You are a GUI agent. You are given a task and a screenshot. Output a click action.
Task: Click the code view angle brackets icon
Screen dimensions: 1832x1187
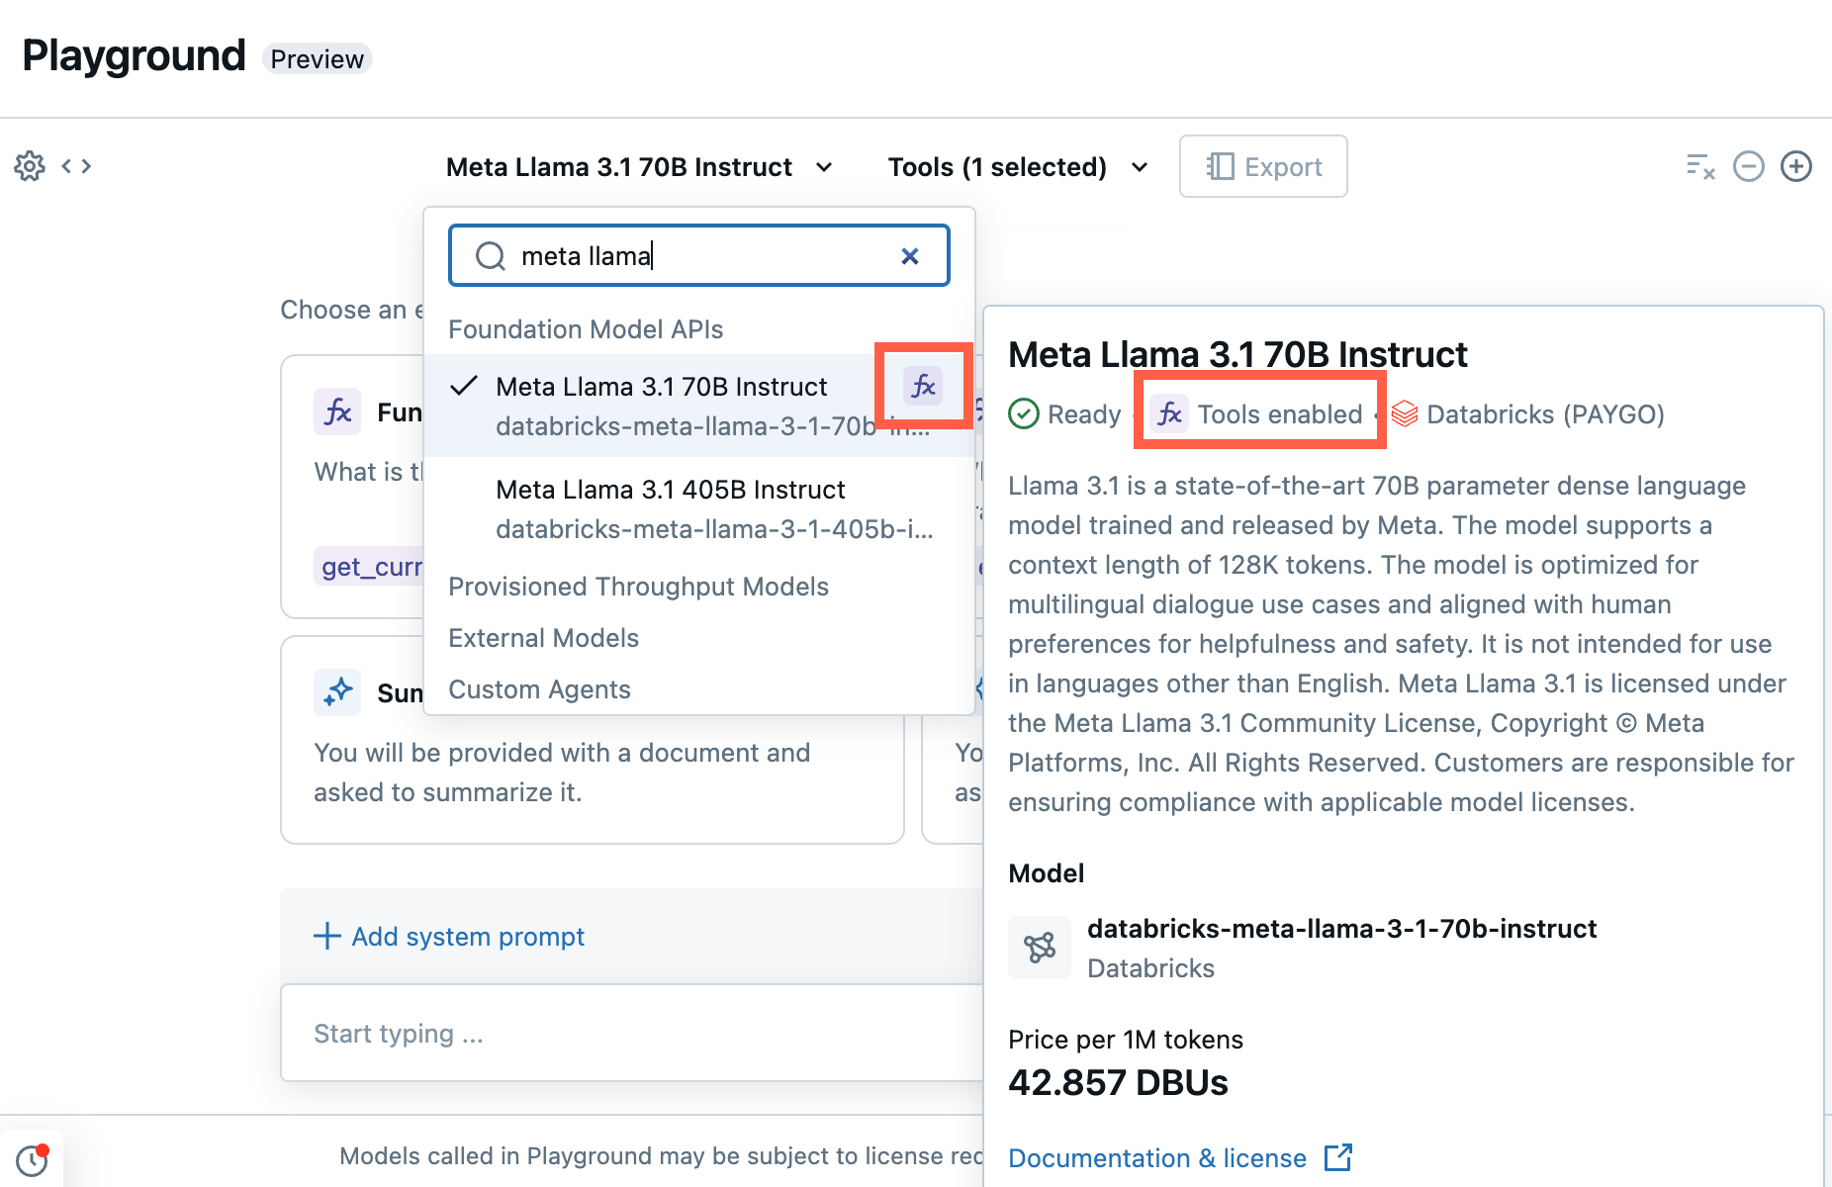pyautogui.click(x=76, y=166)
